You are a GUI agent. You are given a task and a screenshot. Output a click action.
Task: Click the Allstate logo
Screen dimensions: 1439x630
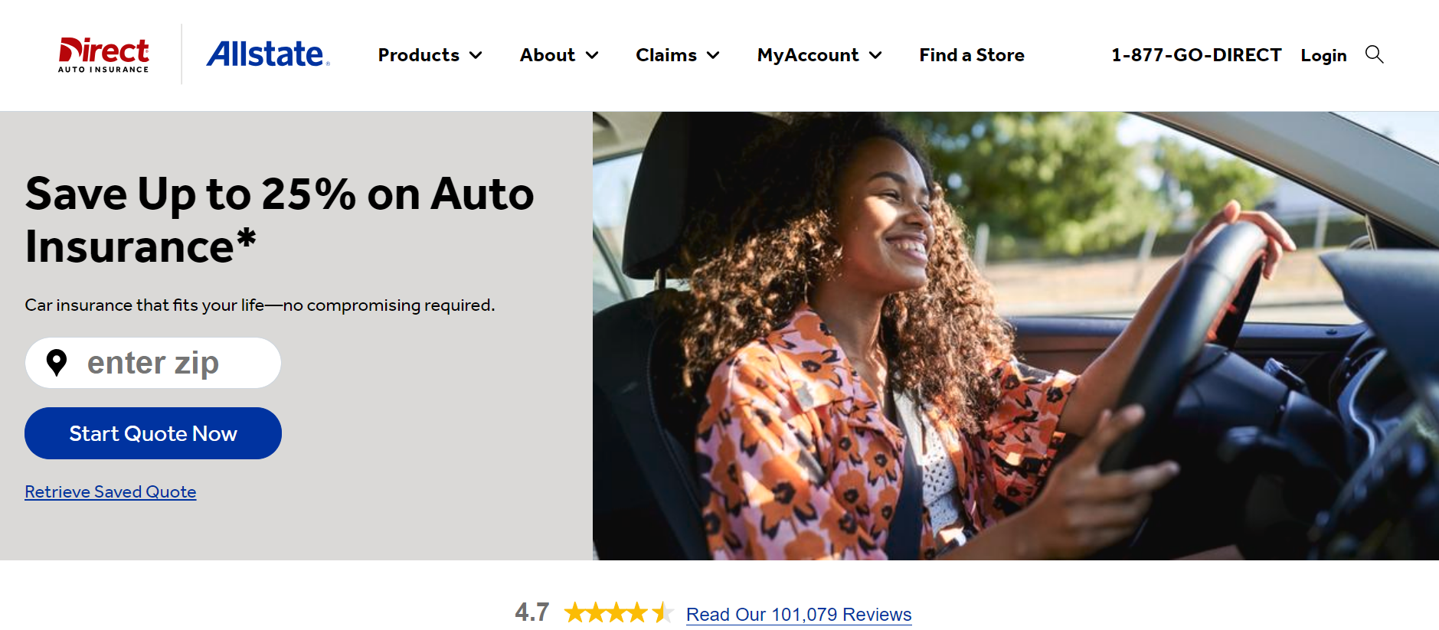(266, 54)
